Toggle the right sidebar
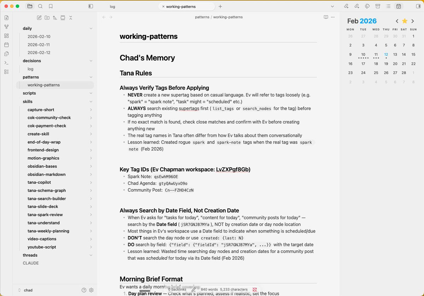Image resolution: width=424 pixels, height=296 pixels. point(419,6)
